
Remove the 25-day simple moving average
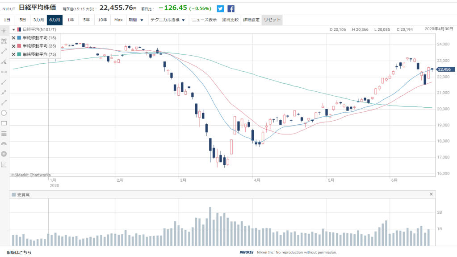pyautogui.click(x=13, y=46)
